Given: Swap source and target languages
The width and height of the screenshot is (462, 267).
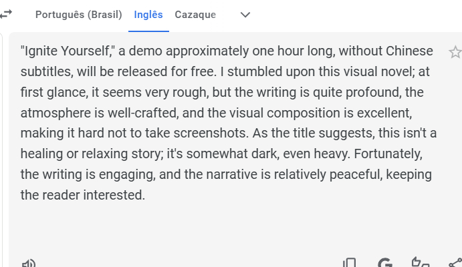Looking at the screenshot, I should [5, 14].
